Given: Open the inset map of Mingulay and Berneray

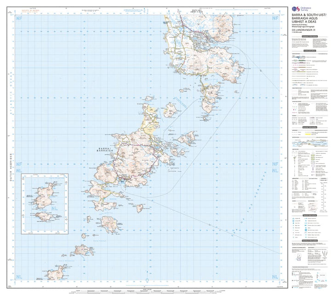Looking at the screenshot, I should pyautogui.click(x=45, y=204).
